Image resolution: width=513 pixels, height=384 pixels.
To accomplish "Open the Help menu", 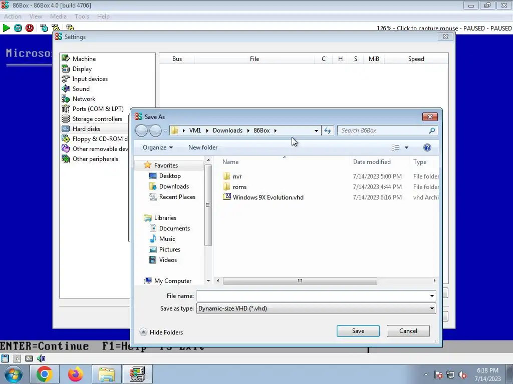I will (103, 16).
